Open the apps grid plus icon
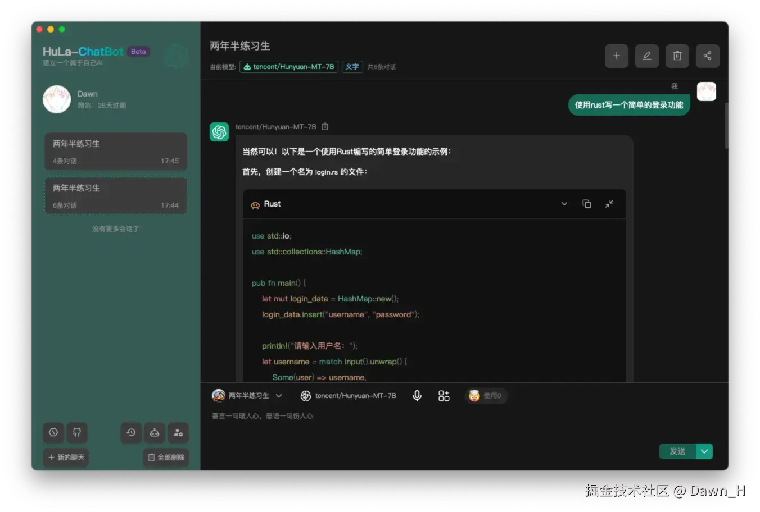This screenshot has height=512, width=760. [444, 396]
